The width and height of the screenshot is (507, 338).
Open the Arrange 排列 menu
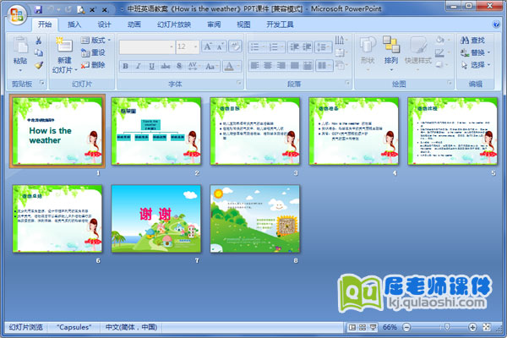coord(391,53)
